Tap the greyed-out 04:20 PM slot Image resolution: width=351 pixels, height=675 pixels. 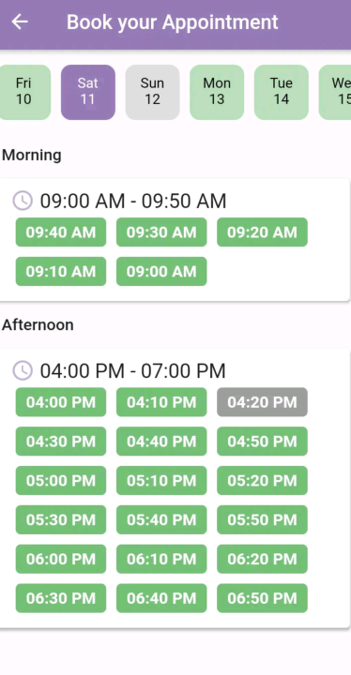262,402
